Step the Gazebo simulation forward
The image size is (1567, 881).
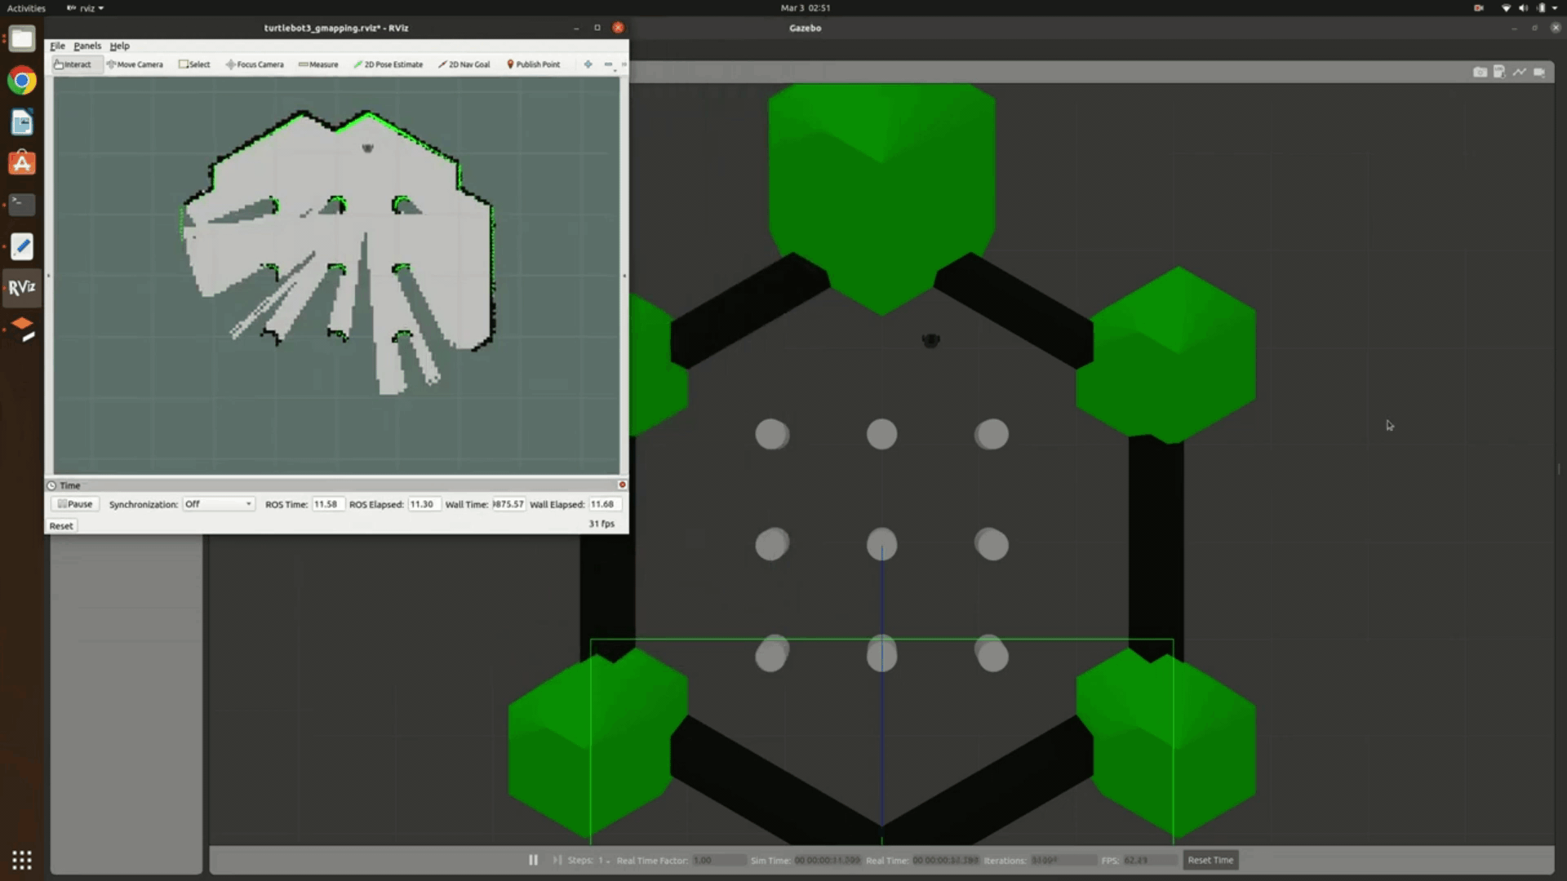click(557, 860)
